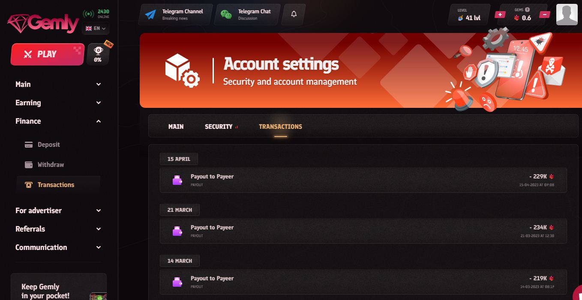Open the Telegram Channel link
This screenshot has height=300, width=582.
pos(176,15)
